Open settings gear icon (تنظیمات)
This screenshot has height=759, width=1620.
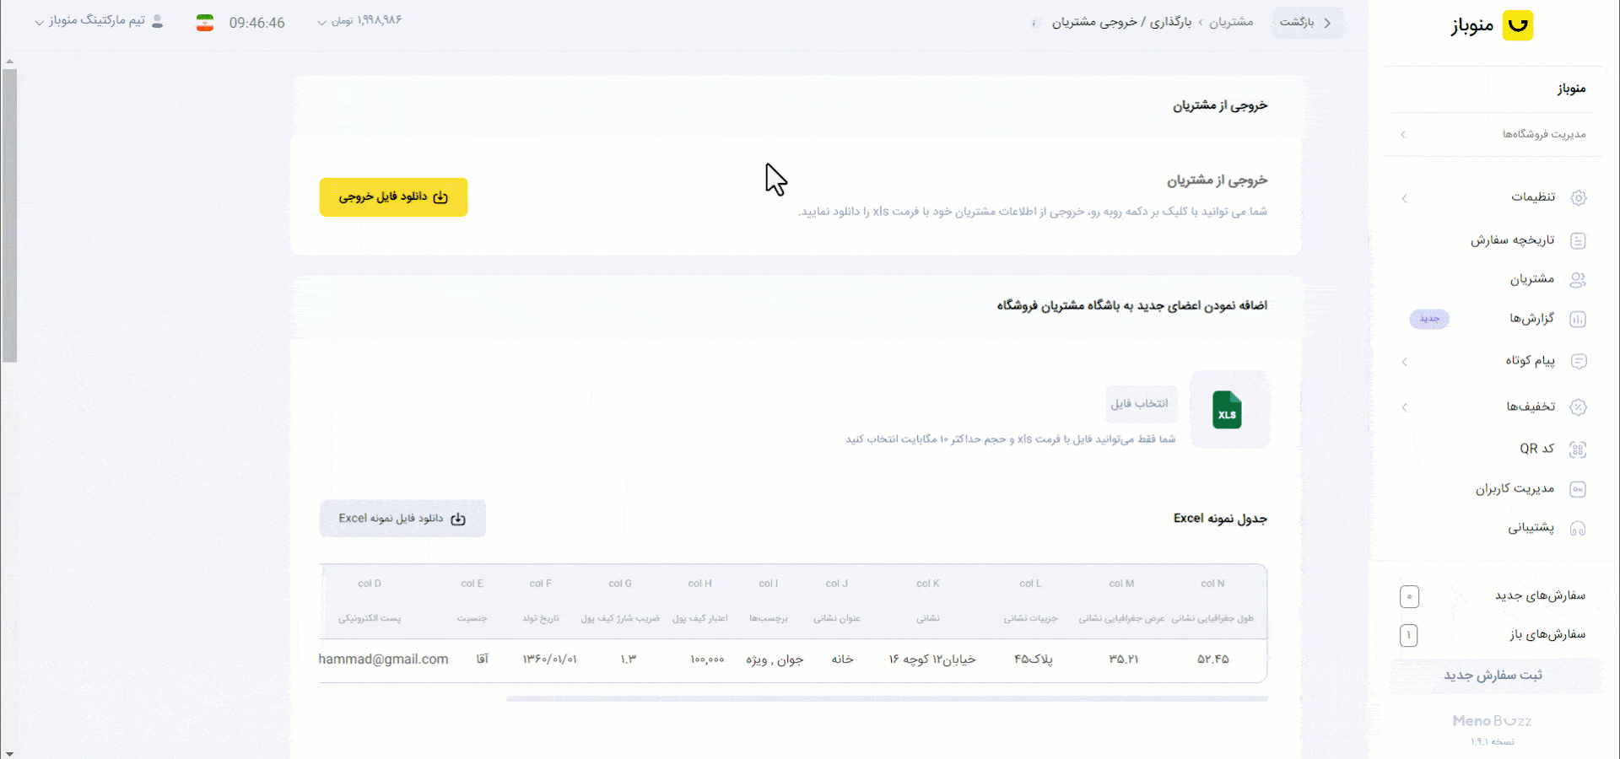coord(1579,197)
